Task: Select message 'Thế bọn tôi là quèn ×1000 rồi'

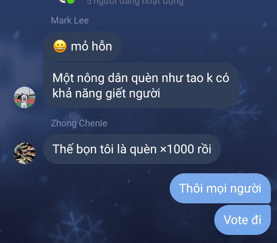Action: (132, 149)
